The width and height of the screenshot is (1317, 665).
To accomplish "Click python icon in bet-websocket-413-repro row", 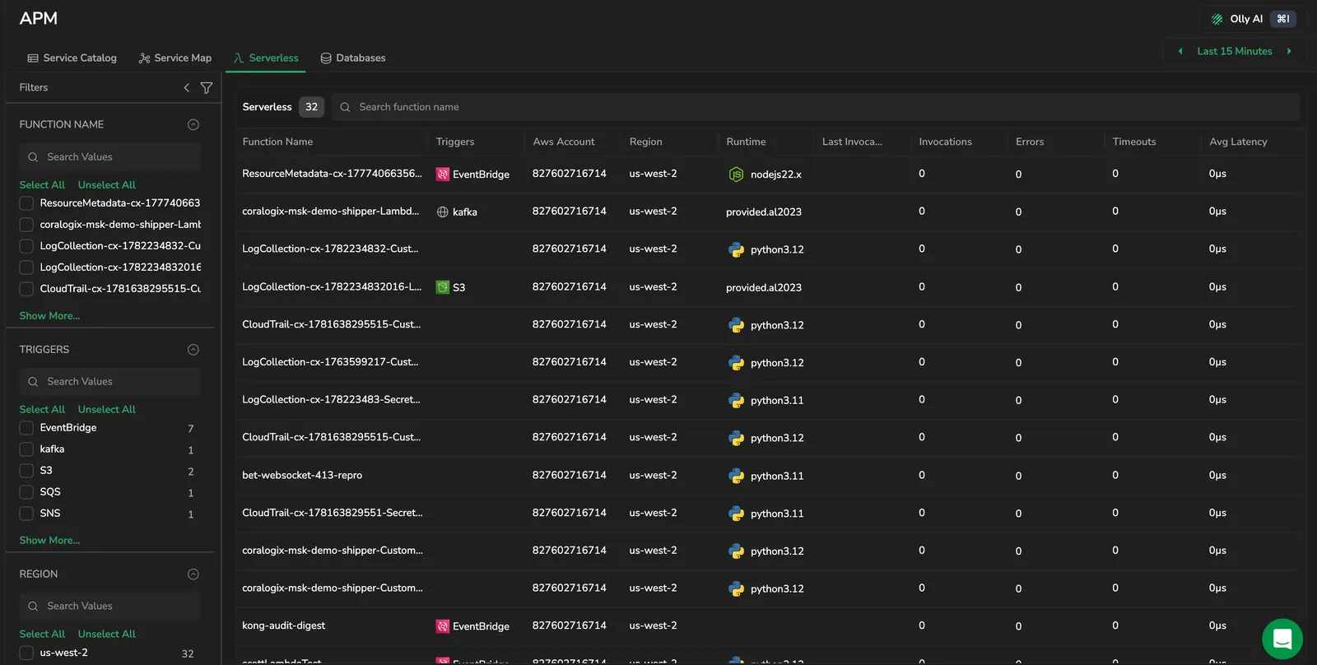I will (x=736, y=476).
